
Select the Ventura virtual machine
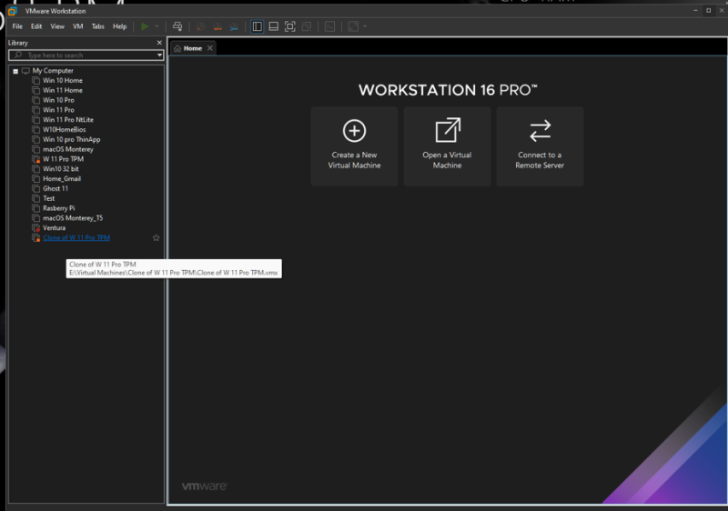(x=54, y=227)
